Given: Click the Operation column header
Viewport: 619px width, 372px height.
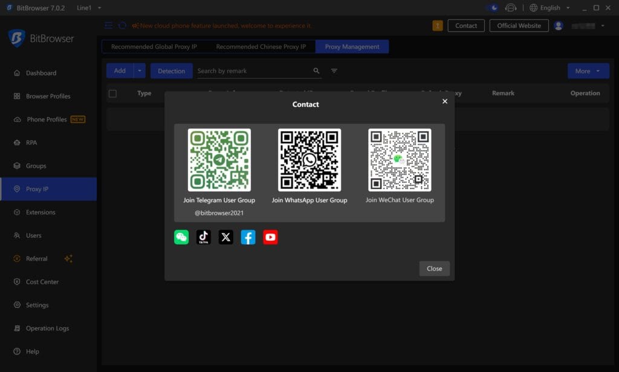Looking at the screenshot, I should point(585,93).
